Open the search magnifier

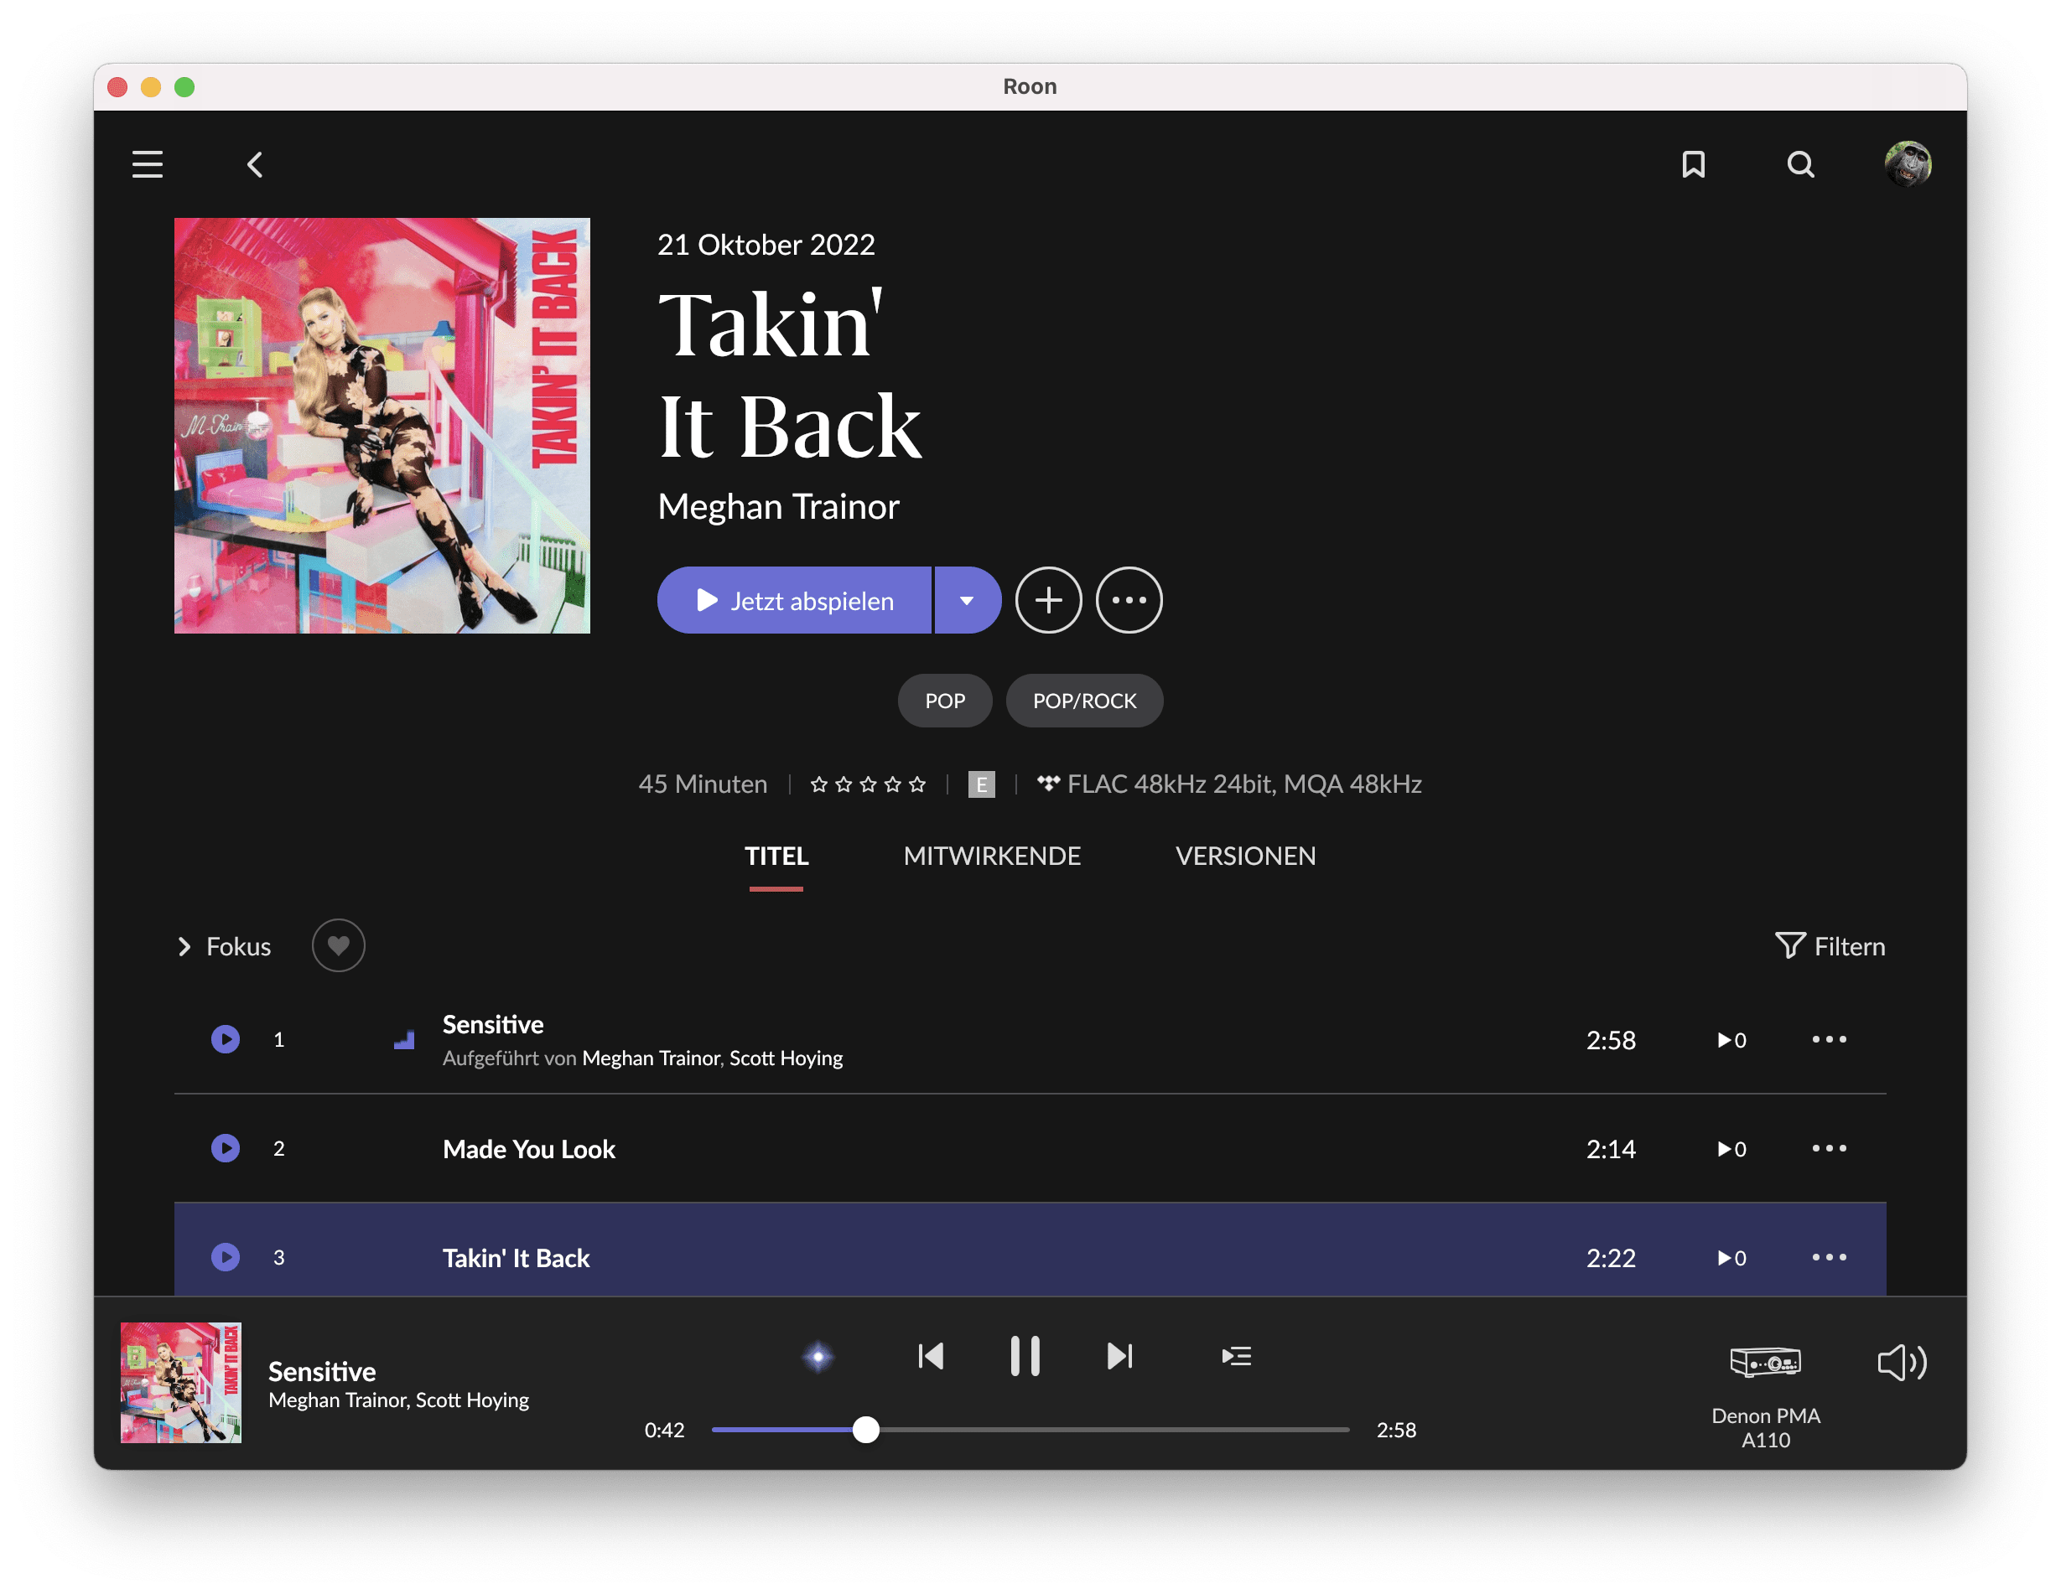(x=1799, y=164)
